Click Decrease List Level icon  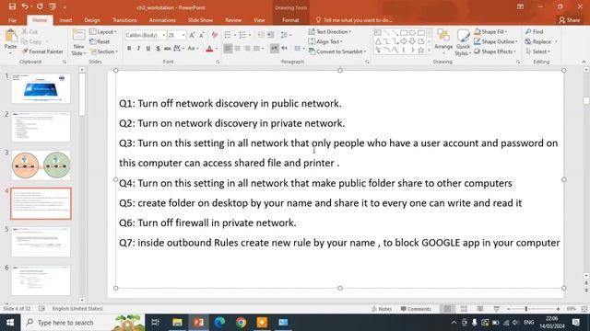point(261,35)
